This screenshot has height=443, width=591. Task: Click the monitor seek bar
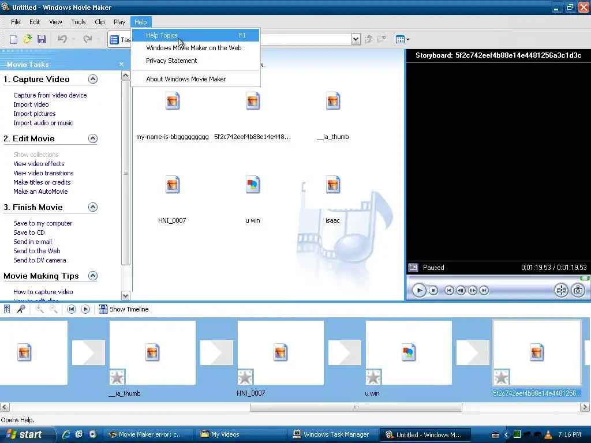pos(498,279)
